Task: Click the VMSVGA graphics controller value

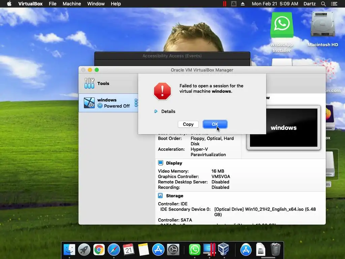Action: [221, 177]
